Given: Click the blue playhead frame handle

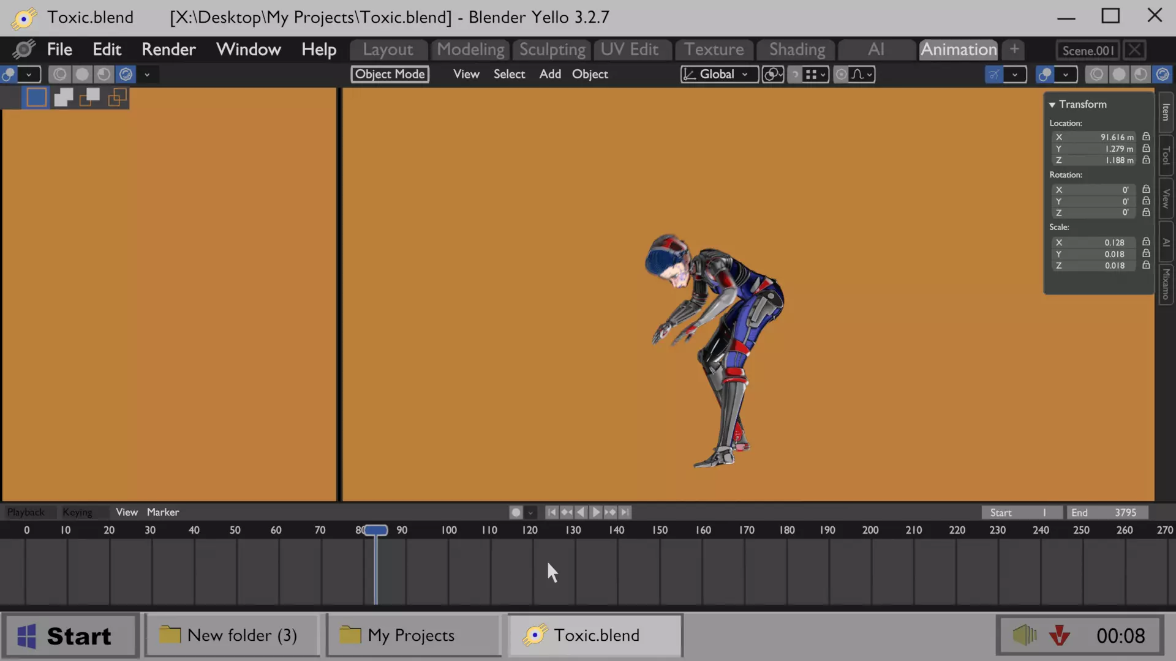Looking at the screenshot, I should 376,530.
